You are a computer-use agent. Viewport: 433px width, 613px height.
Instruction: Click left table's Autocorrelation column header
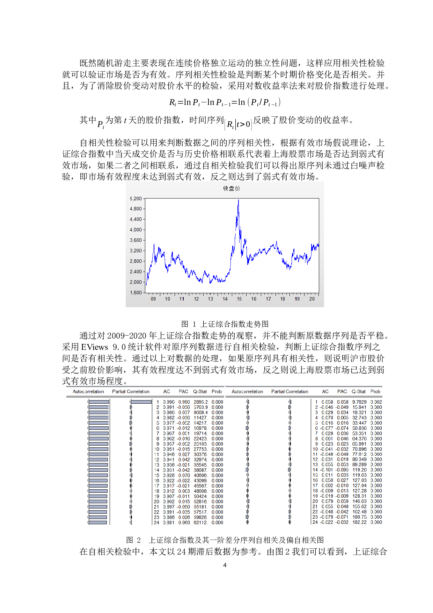coord(88,391)
